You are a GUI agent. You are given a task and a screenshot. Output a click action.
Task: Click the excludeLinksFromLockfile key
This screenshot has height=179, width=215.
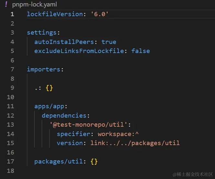point(79,51)
